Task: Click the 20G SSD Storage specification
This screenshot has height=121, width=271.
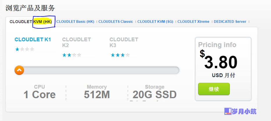Action: point(155,92)
